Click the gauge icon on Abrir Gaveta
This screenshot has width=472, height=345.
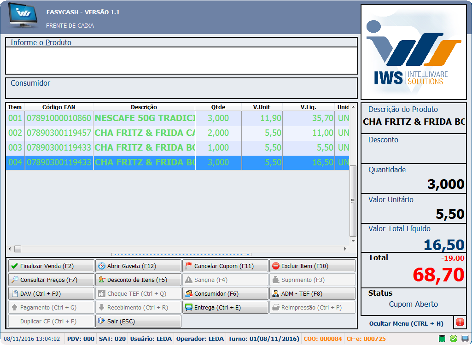pyautogui.click(x=101, y=266)
